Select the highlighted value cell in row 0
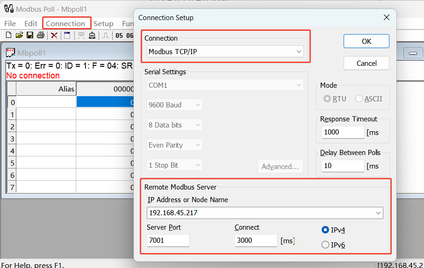This screenshot has width=424, height=268. pos(105,102)
